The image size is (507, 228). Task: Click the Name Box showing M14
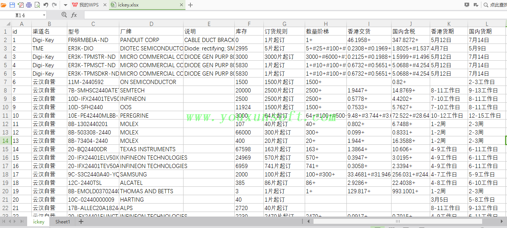coord(21,15)
